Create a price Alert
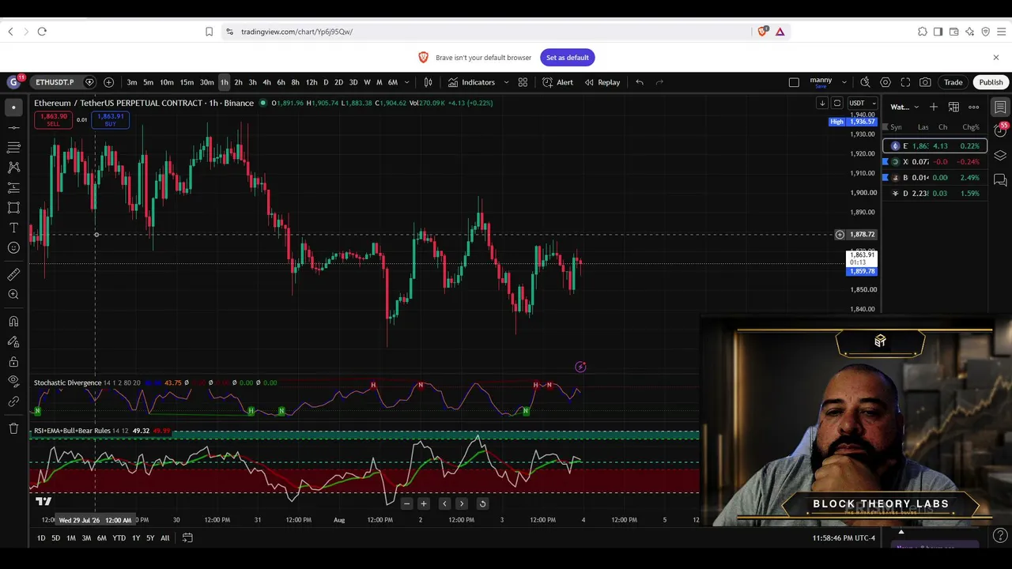Image resolution: width=1012 pixels, height=569 pixels. (x=557, y=82)
